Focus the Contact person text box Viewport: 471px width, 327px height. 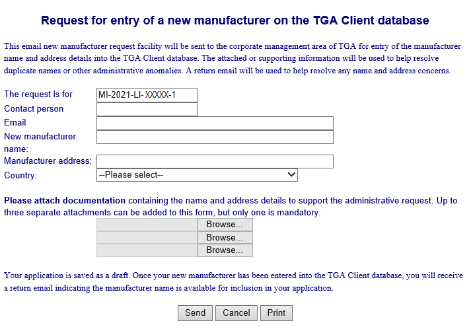click(147, 109)
